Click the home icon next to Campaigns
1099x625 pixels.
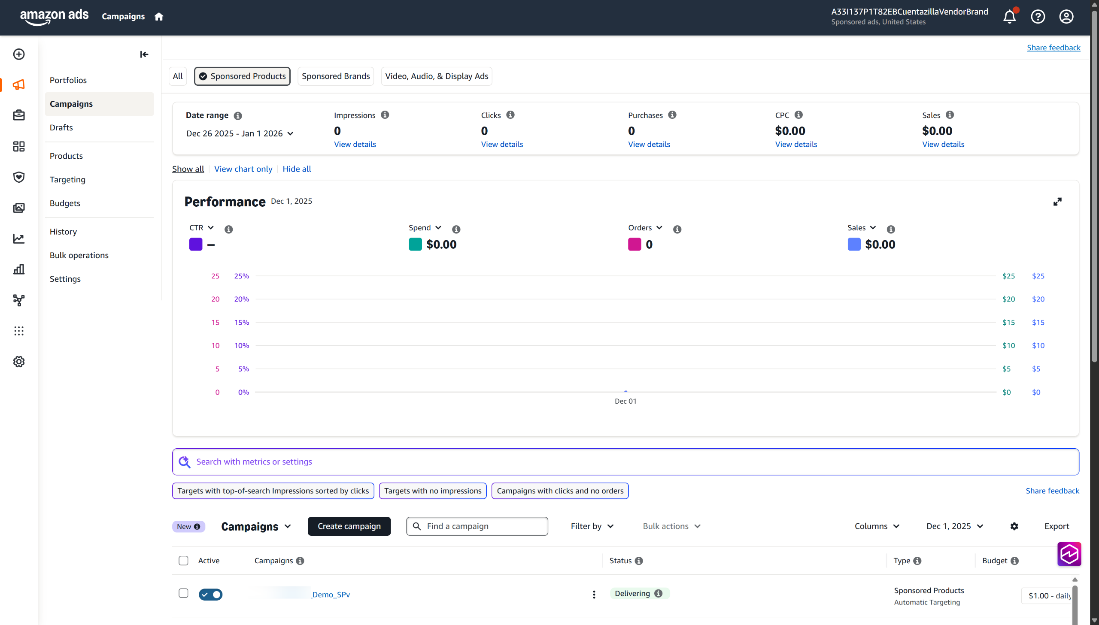click(159, 17)
